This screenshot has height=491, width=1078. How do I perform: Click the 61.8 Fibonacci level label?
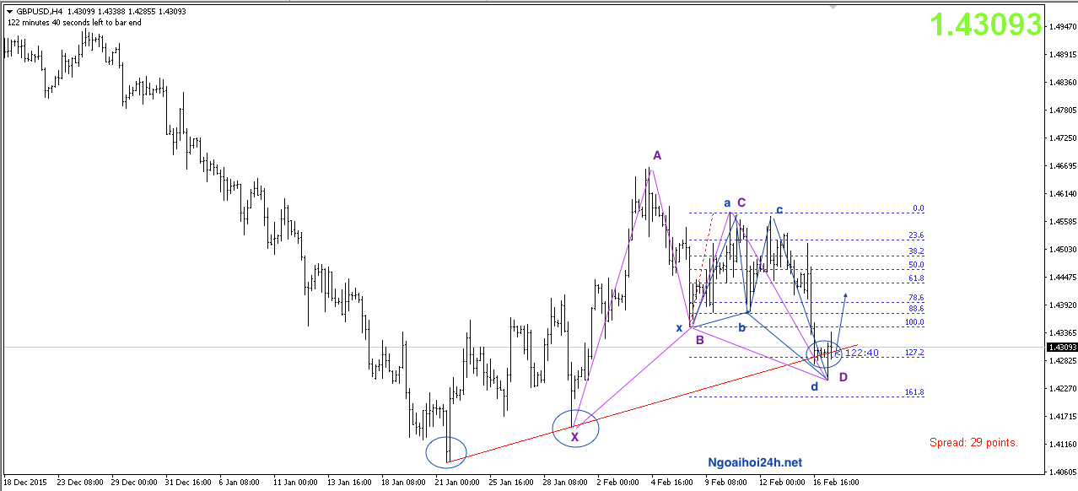(915, 278)
